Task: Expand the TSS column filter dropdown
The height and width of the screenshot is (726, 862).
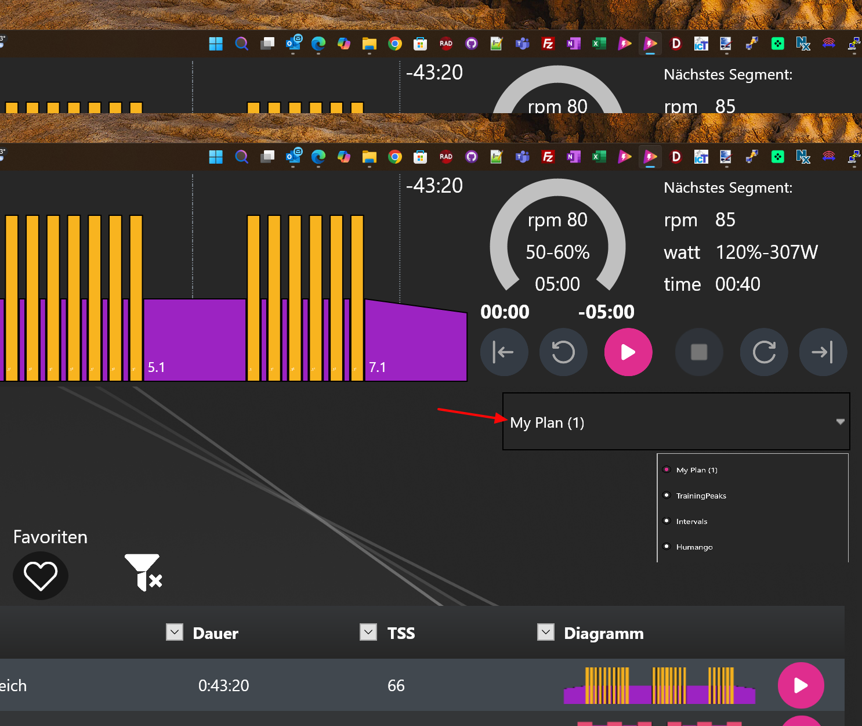Action: coord(368,633)
